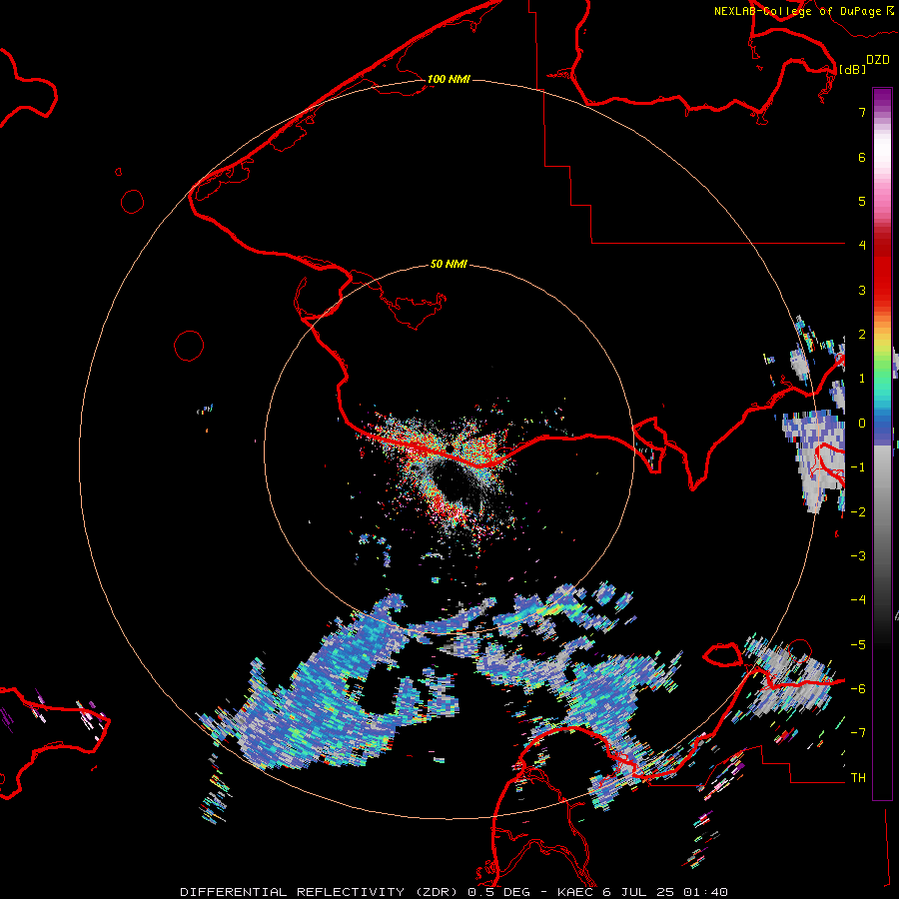Viewport: 899px width, 899px height.
Task: Select the 3 tick on the color scale
Action: (862, 290)
